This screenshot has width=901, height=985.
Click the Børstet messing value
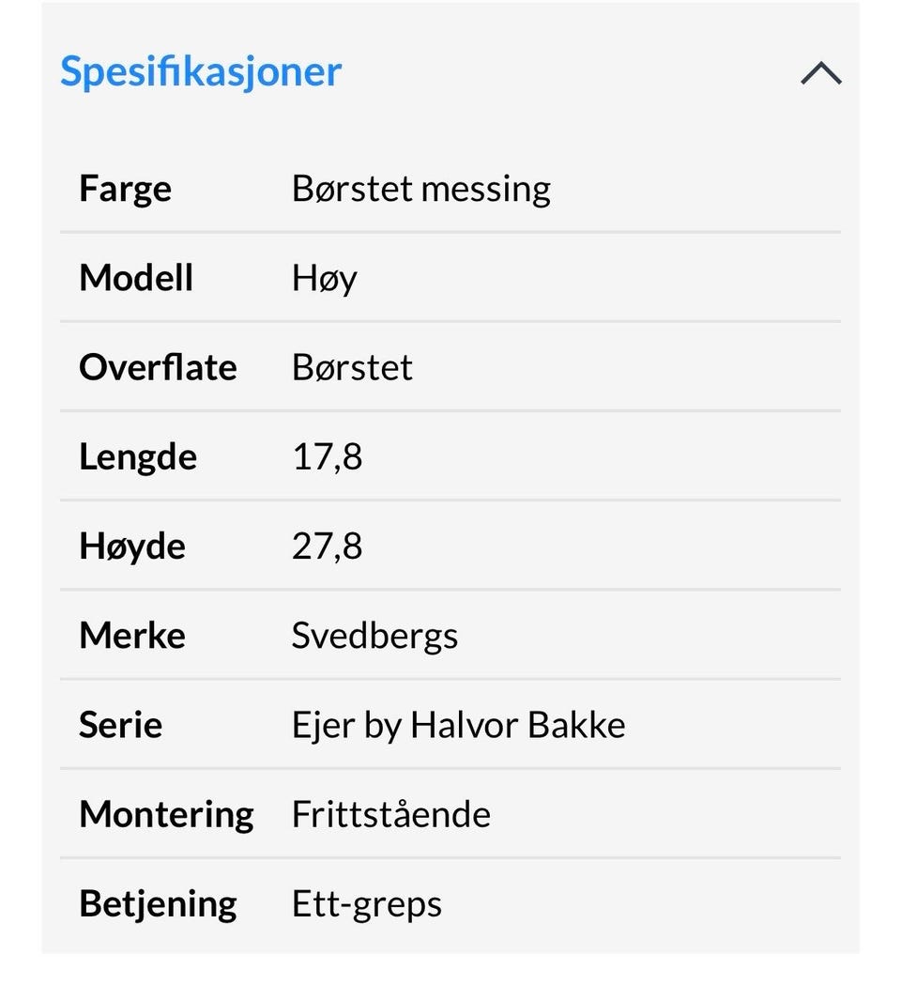click(420, 189)
